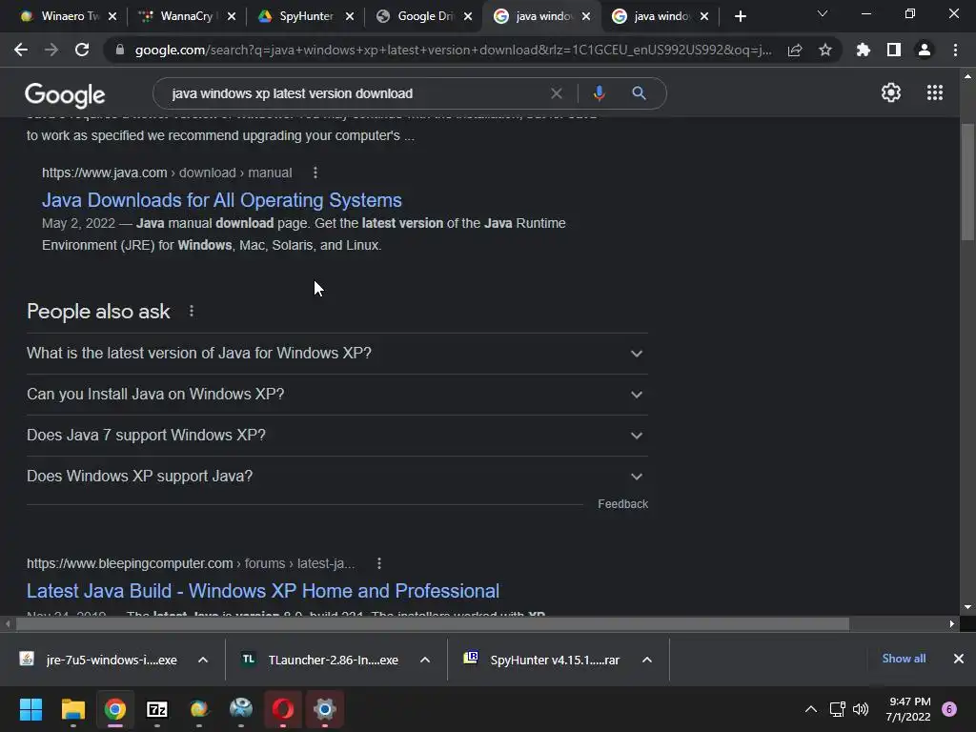Viewport: 976px width, 732px height.
Task: Go forward with the arrow button
Action: pyautogui.click(x=51, y=50)
